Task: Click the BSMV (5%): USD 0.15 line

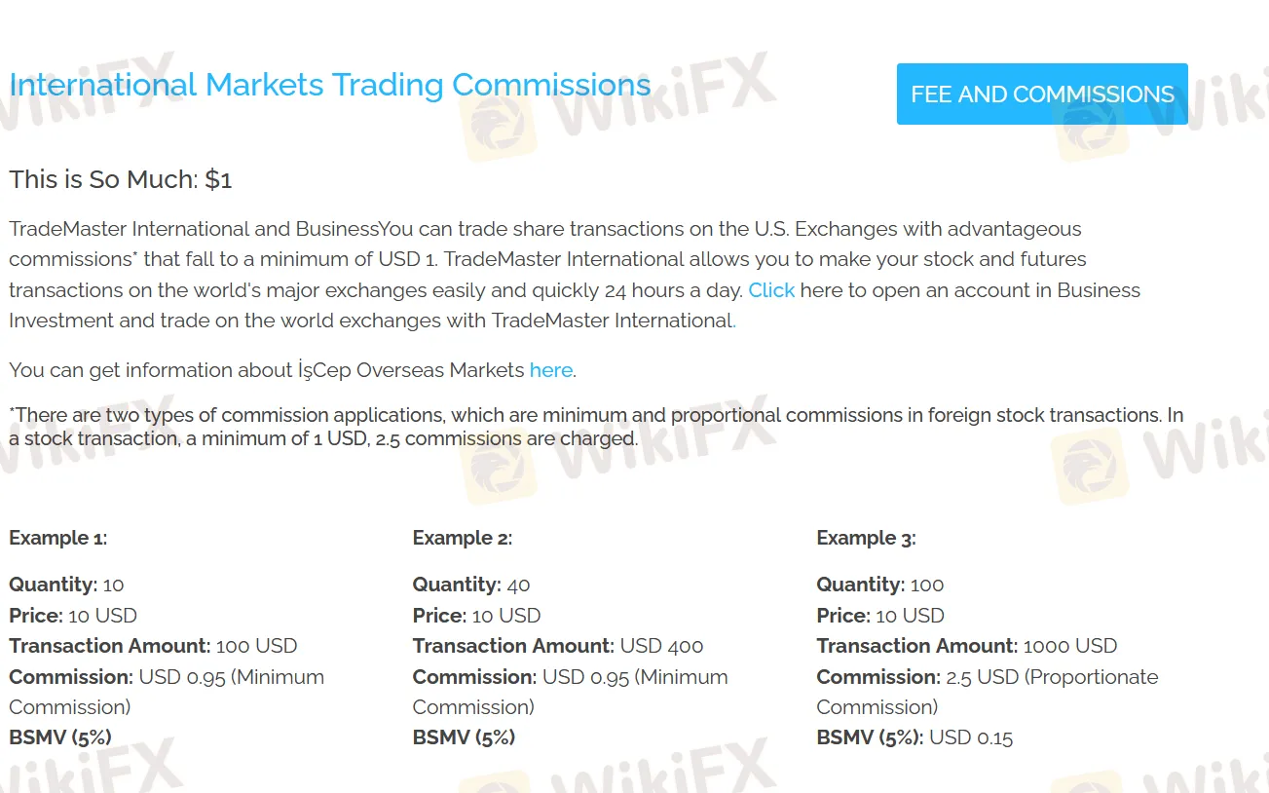Action: point(914,737)
